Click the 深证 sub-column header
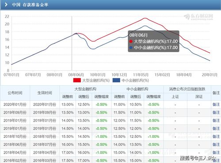This screenshot has width=221, height=163. (199, 97)
